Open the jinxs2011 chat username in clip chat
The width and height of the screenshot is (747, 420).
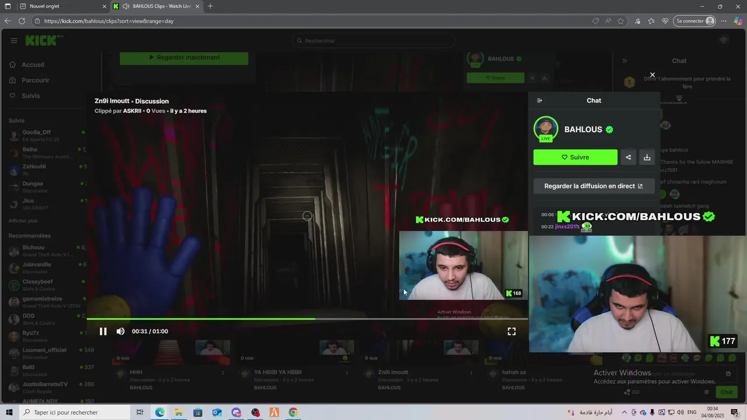click(566, 226)
